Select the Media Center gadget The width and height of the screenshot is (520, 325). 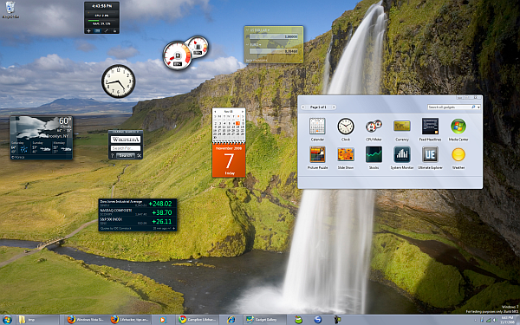tap(458, 129)
